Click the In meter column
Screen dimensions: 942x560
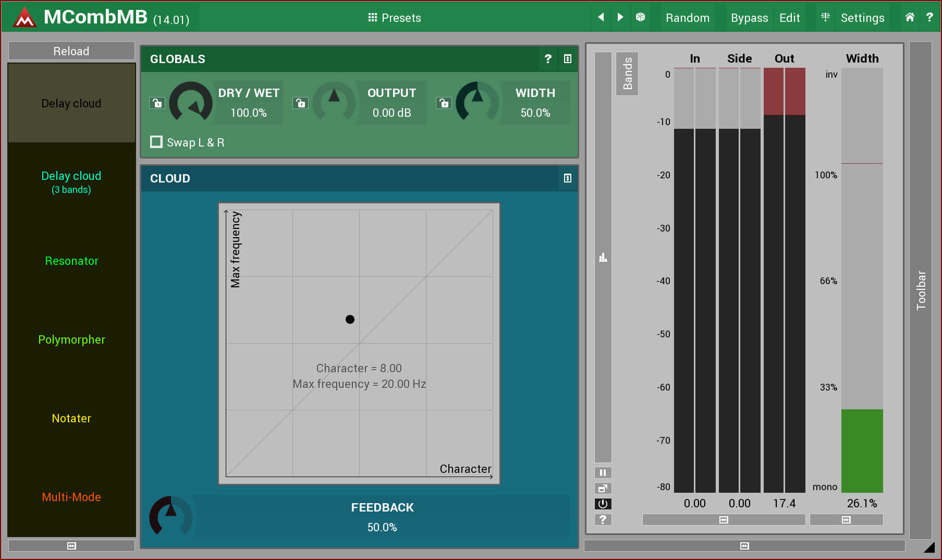tap(695, 280)
